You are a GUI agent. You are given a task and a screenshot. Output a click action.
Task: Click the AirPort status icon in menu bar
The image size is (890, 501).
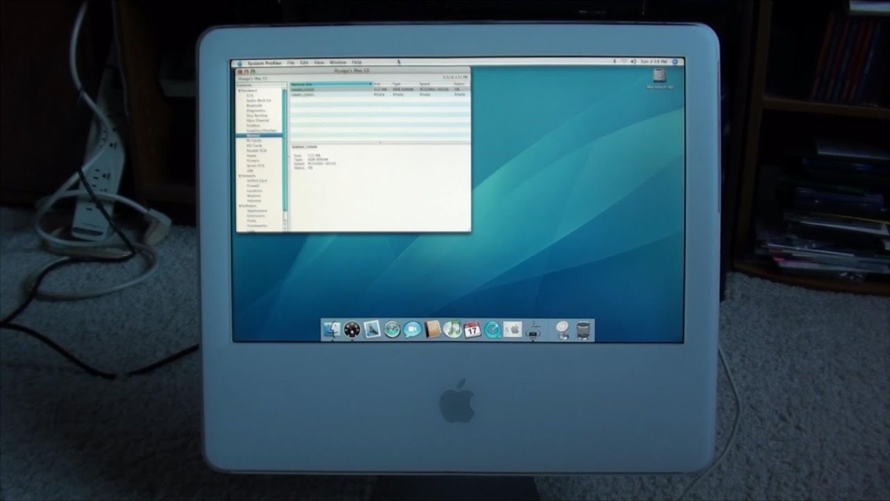coord(624,62)
